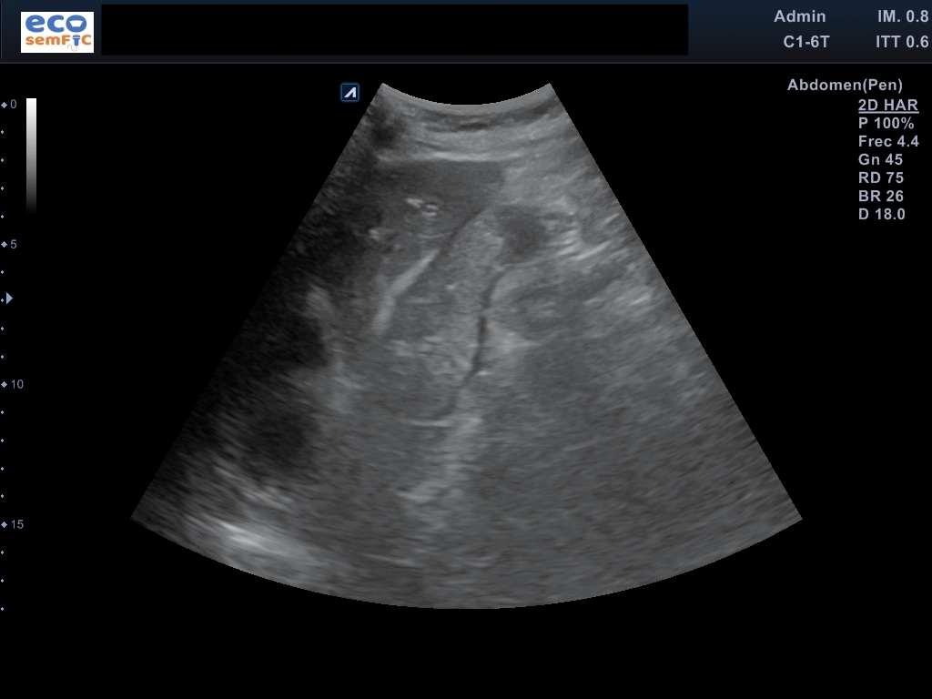Click the probe orientation marker icon
Viewport: 932px width, 699px height.
[350, 92]
